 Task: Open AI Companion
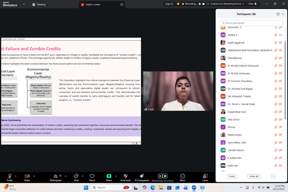[x=142, y=177]
